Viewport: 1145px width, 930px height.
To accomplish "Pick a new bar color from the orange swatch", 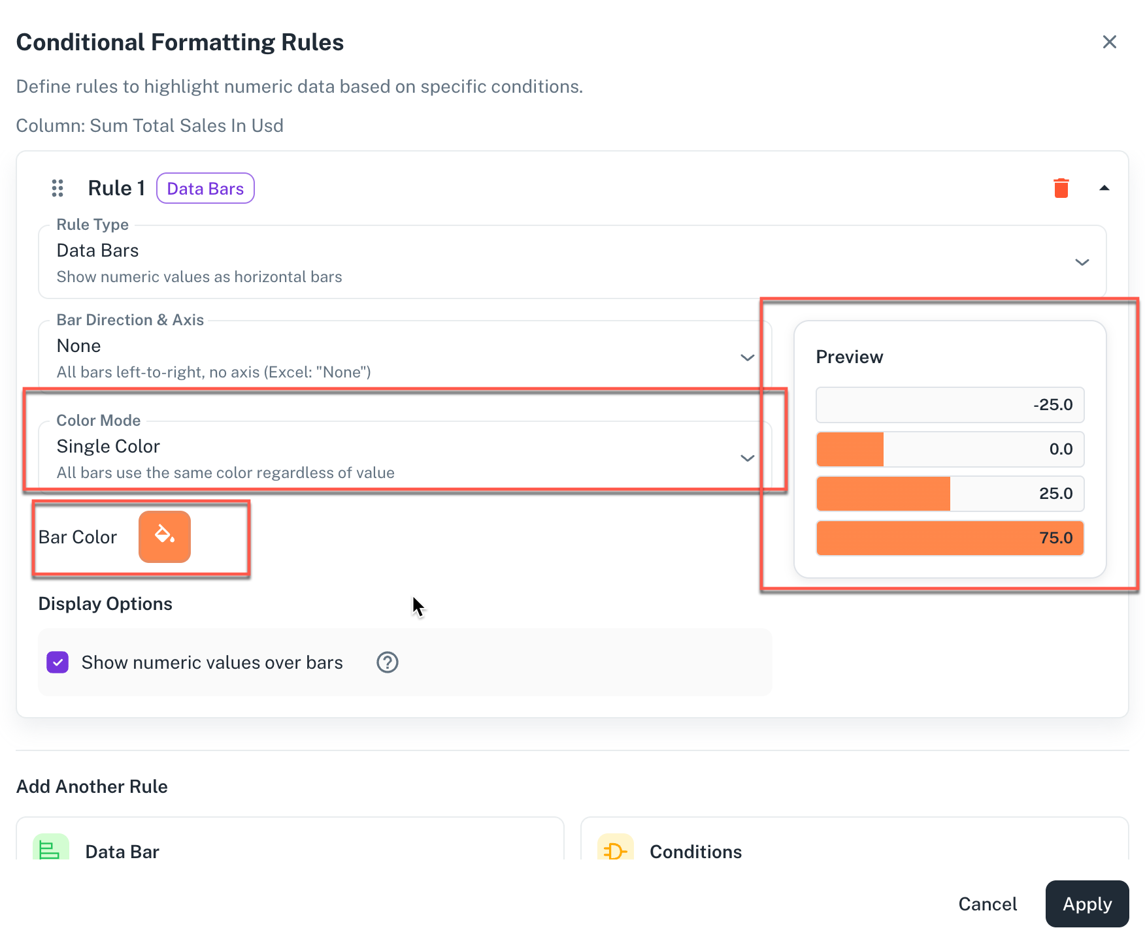I will [164, 537].
